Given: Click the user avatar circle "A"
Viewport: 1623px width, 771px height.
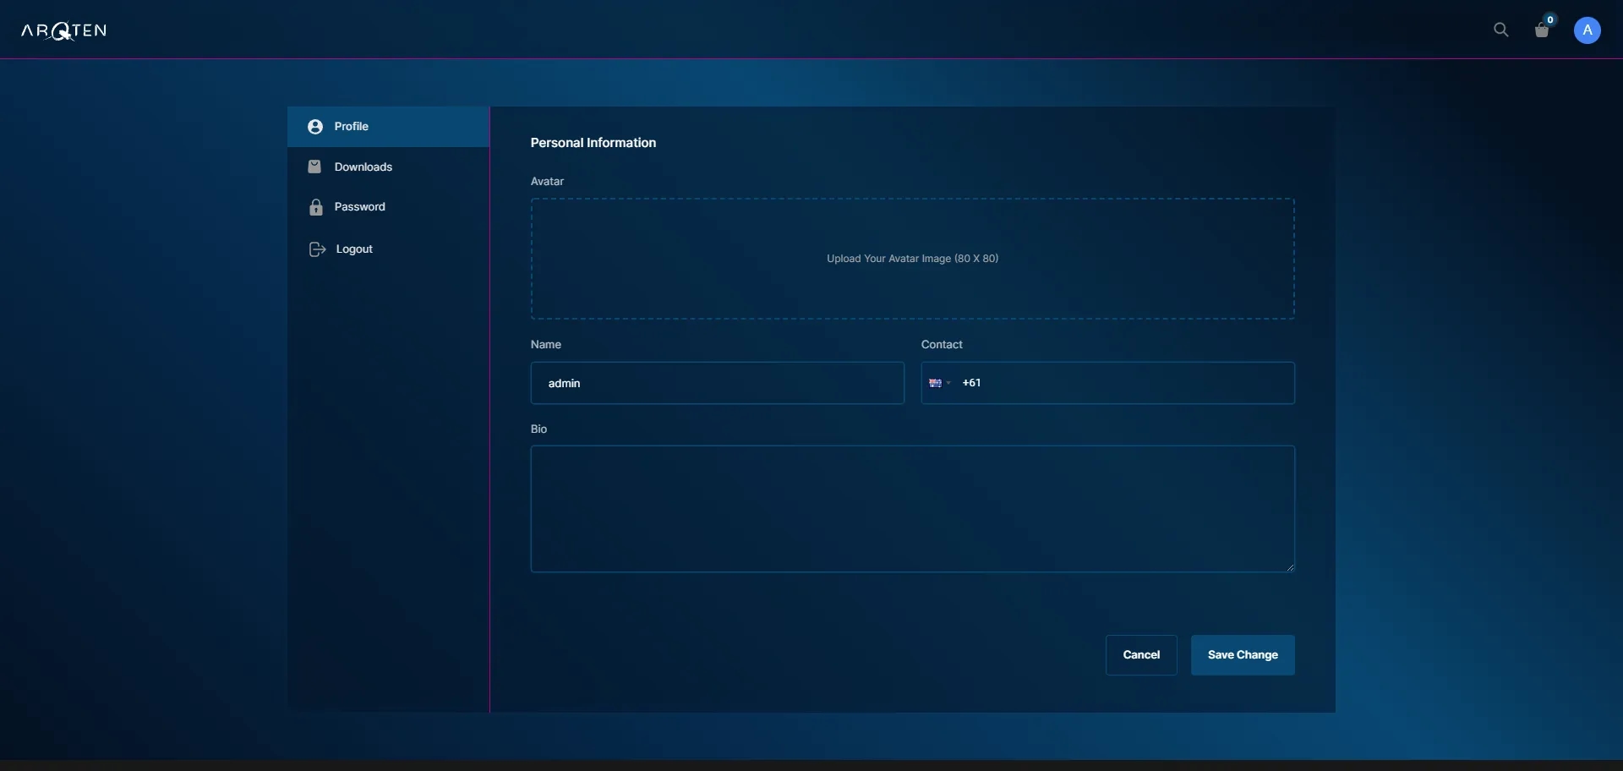Looking at the screenshot, I should click(x=1587, y=30).
